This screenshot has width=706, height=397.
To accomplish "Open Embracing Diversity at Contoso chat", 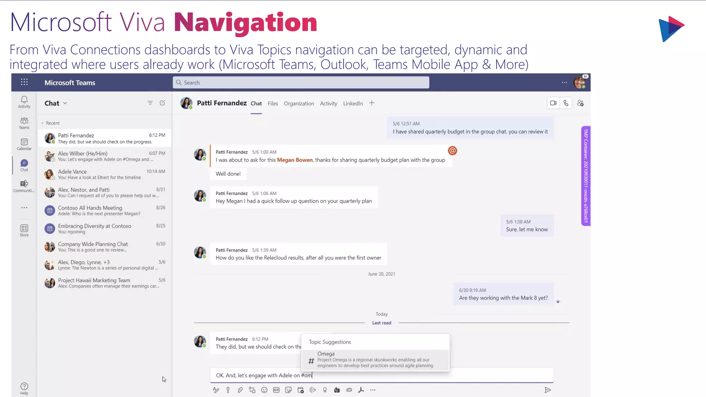I will pos(105,228).
